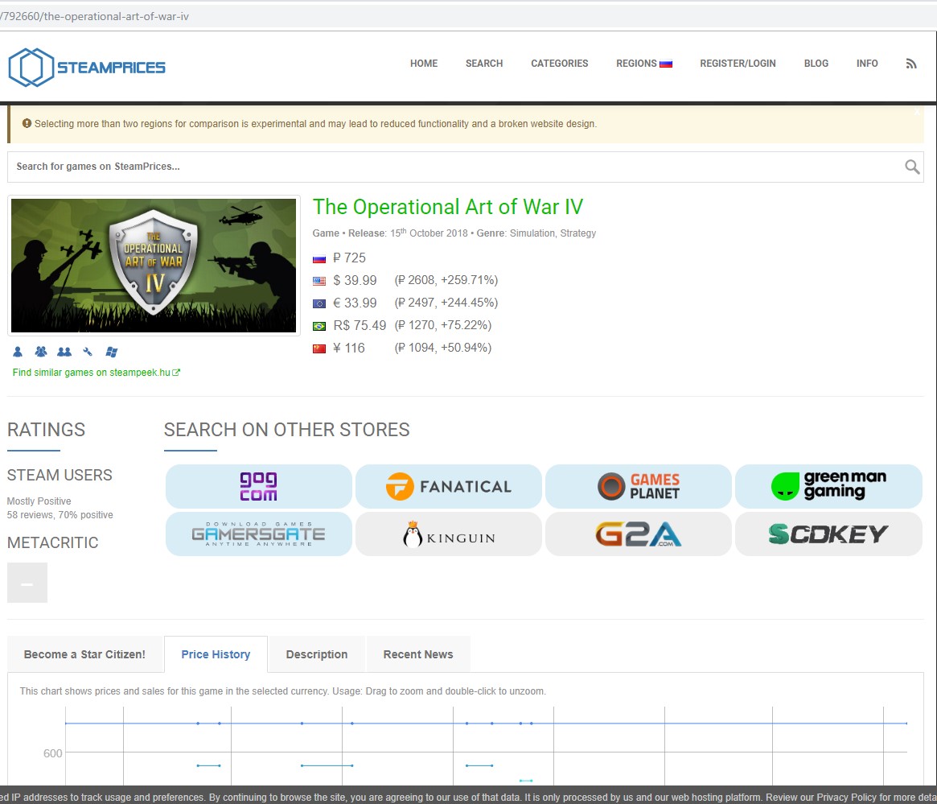
Task: Search this game on GOG.com
Action: (259, 487)
